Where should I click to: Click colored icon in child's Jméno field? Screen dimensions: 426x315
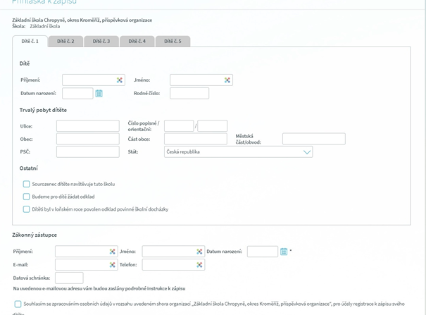pyautogui.click(x=227, y=80)
